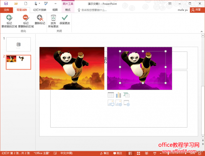Click the original panda picture on slide
Screen dimensions: 205x156
pyautogui.click(x=72, y=68)
